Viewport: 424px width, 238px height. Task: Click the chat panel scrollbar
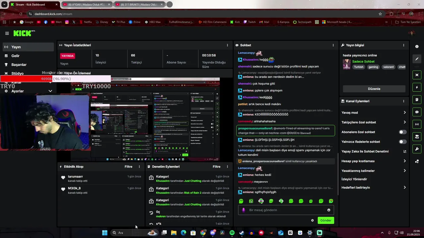coord(338,174)
